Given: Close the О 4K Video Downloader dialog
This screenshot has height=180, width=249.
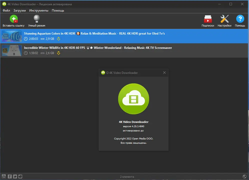Looking at the screenshot, I should (164, 73).
